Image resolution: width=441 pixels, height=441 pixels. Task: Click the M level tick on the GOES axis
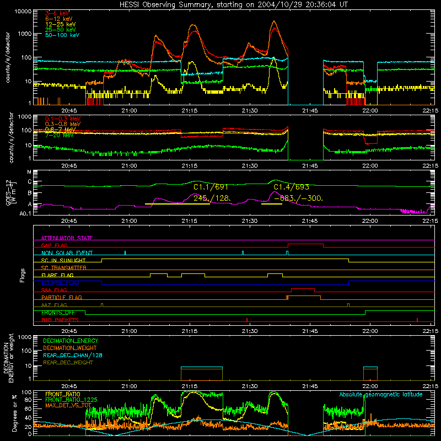click(29, 171)
